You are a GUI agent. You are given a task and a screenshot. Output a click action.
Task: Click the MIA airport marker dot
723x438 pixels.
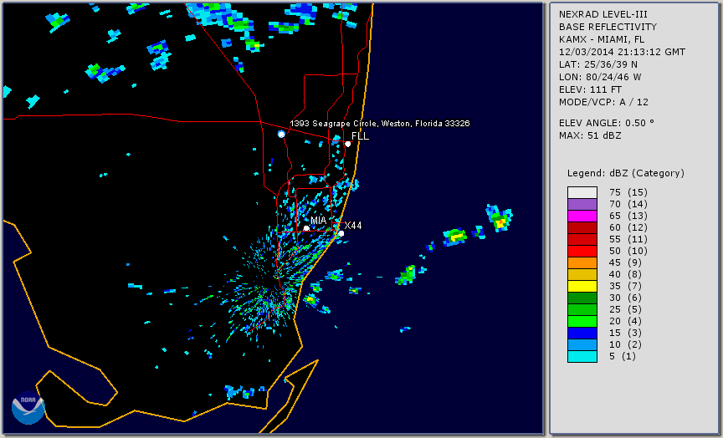(306, 228)
